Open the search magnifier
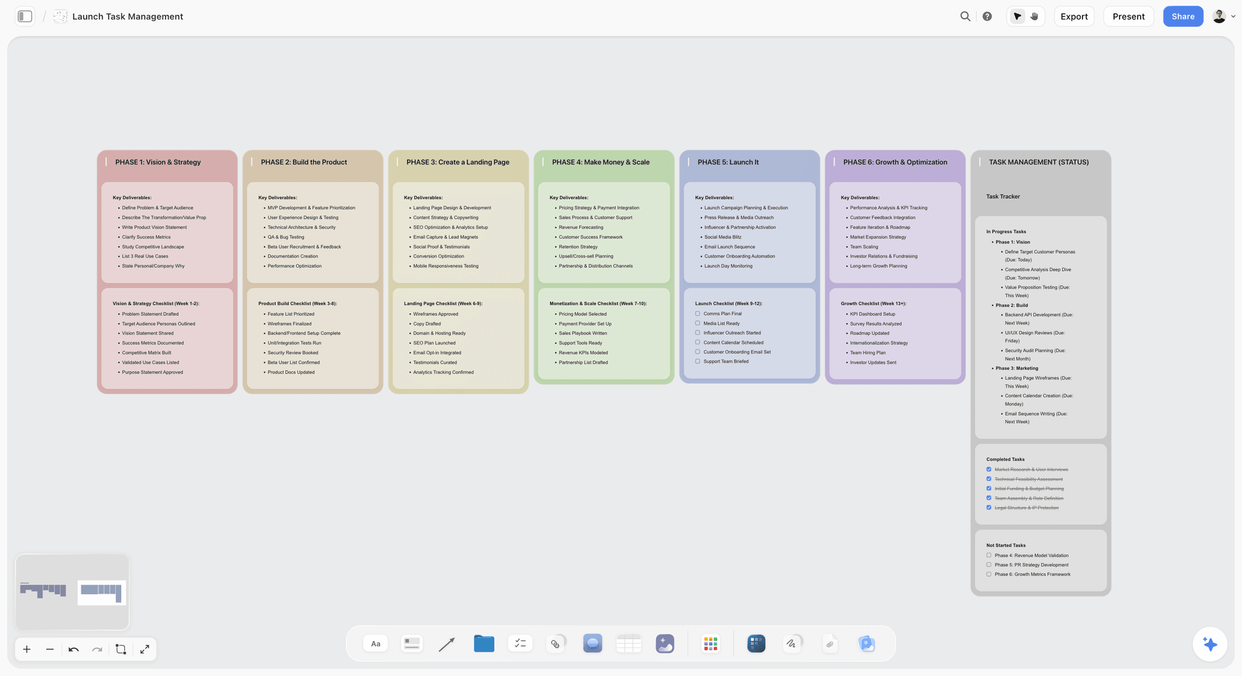This screenshot has width=1242, height=676. tap(965, 16)
